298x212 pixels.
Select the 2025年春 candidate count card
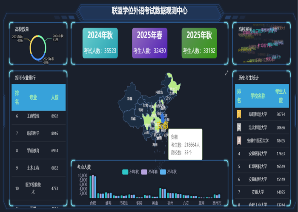point(150,43)
